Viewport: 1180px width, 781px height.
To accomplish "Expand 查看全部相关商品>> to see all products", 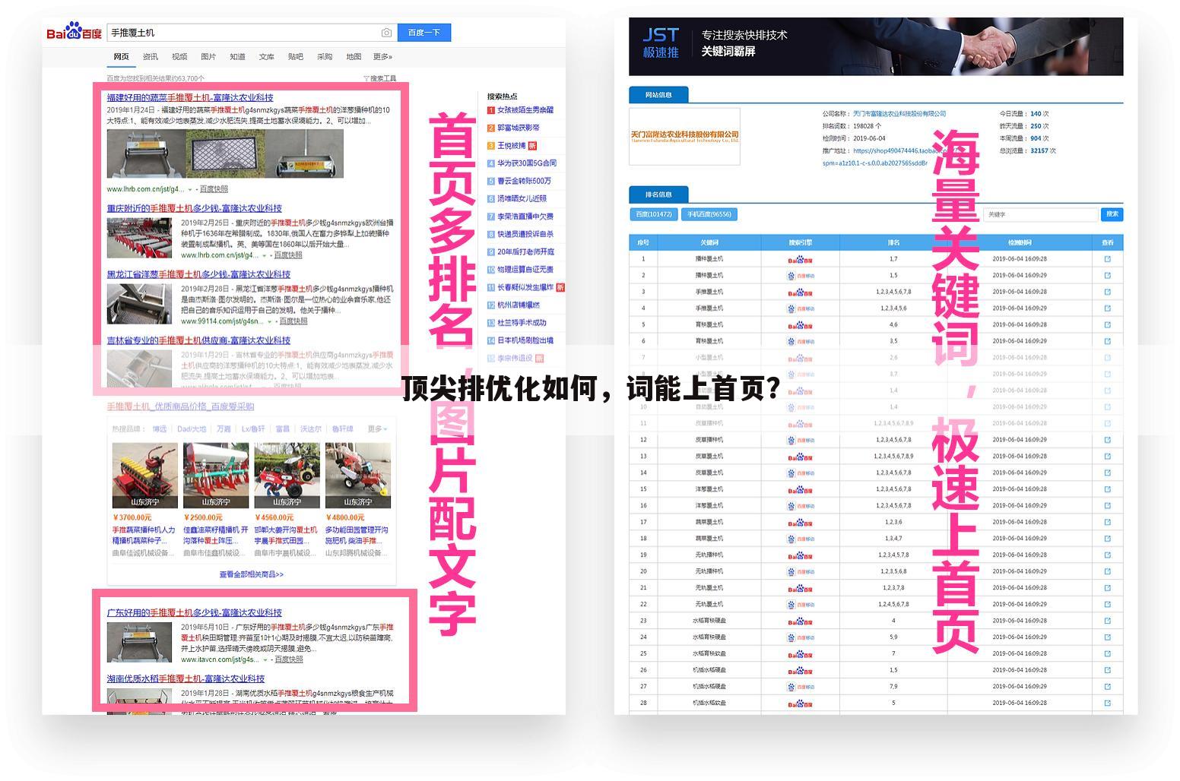I will coord(251,575).
